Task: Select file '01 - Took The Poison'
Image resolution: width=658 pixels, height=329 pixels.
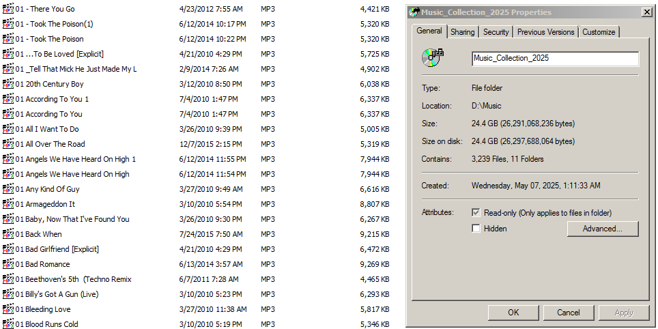Action: [x=50, y=39]
